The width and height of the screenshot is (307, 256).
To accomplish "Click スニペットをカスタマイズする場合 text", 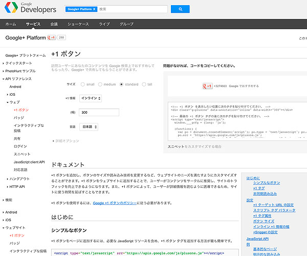I will click(x=194, y=146).
